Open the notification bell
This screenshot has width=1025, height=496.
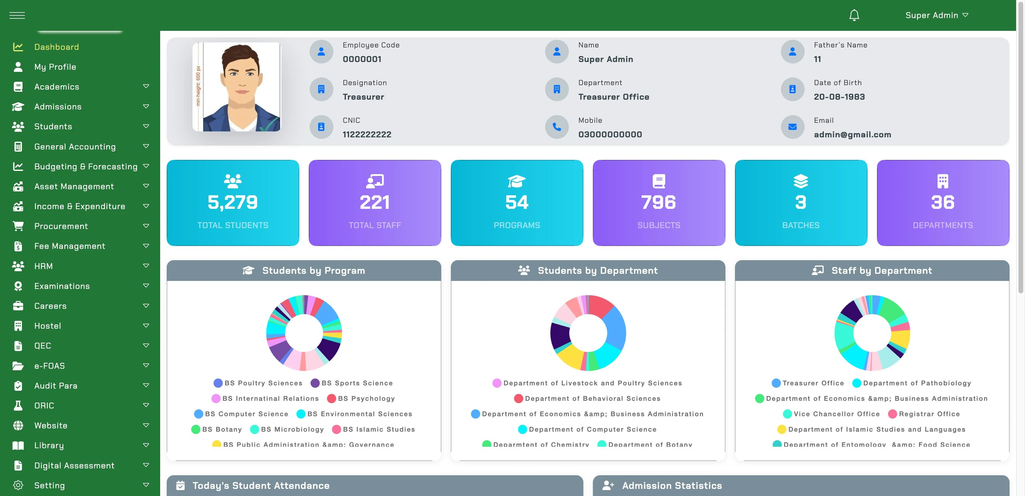(x=854, y=15)
